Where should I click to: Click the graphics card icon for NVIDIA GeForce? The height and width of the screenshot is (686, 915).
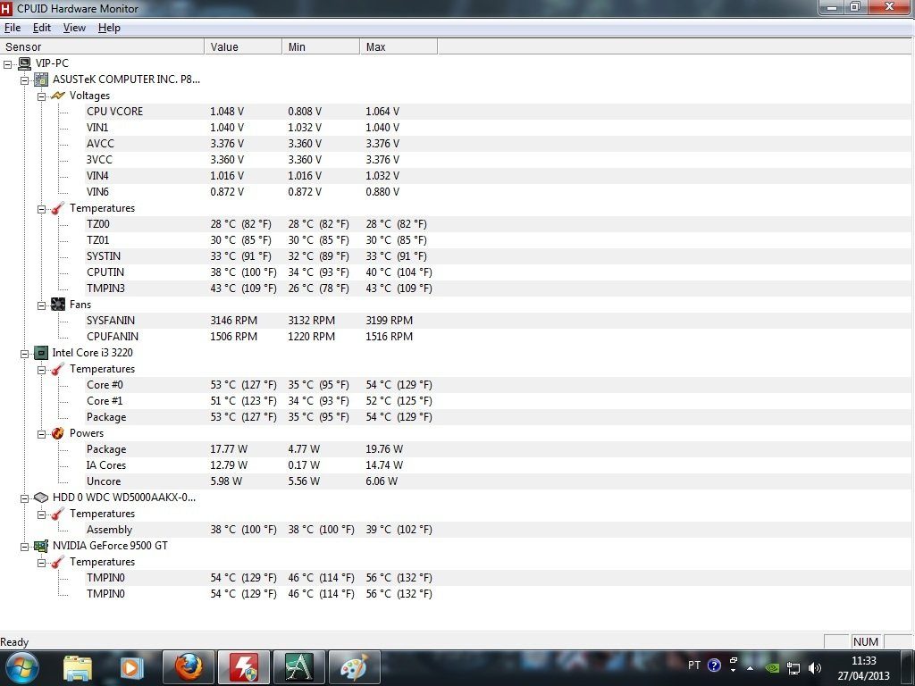[41, 546]
